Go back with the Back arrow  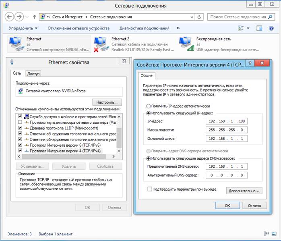(x=9, y=17)
